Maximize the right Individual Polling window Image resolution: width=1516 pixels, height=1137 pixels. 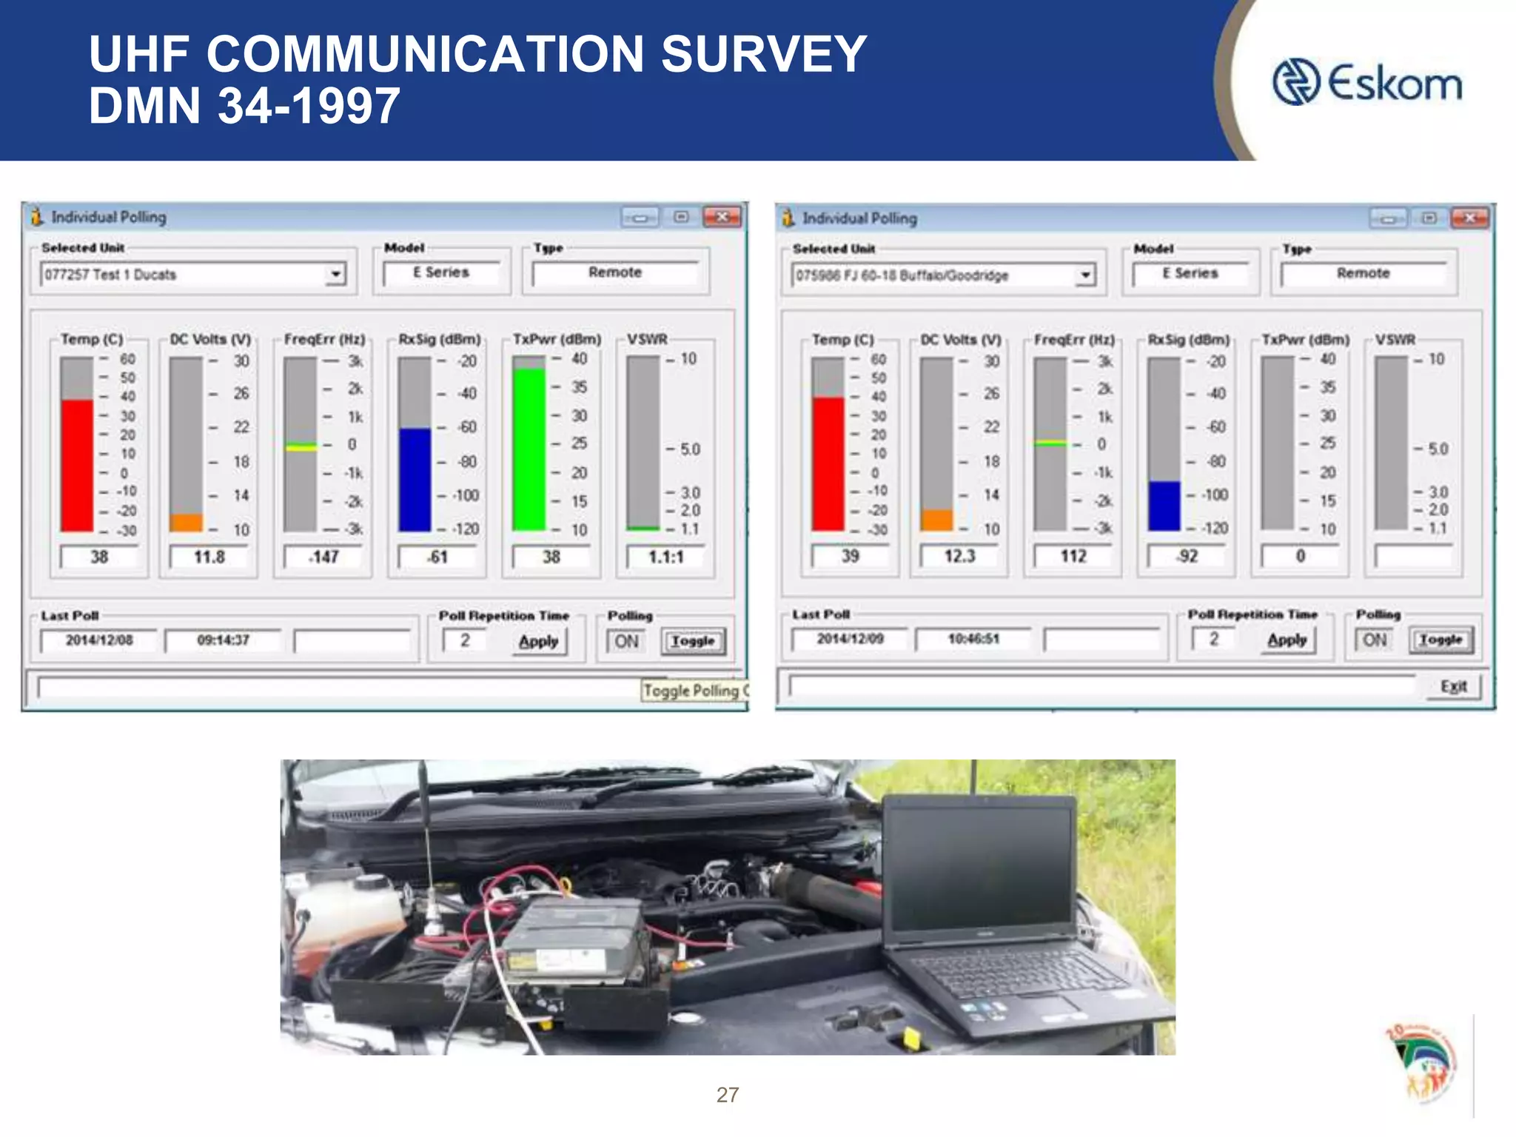click(1429, 218)
